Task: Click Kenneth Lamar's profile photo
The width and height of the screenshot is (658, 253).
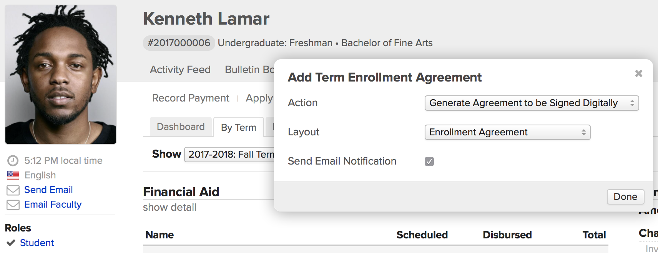Action: point(61,75)
